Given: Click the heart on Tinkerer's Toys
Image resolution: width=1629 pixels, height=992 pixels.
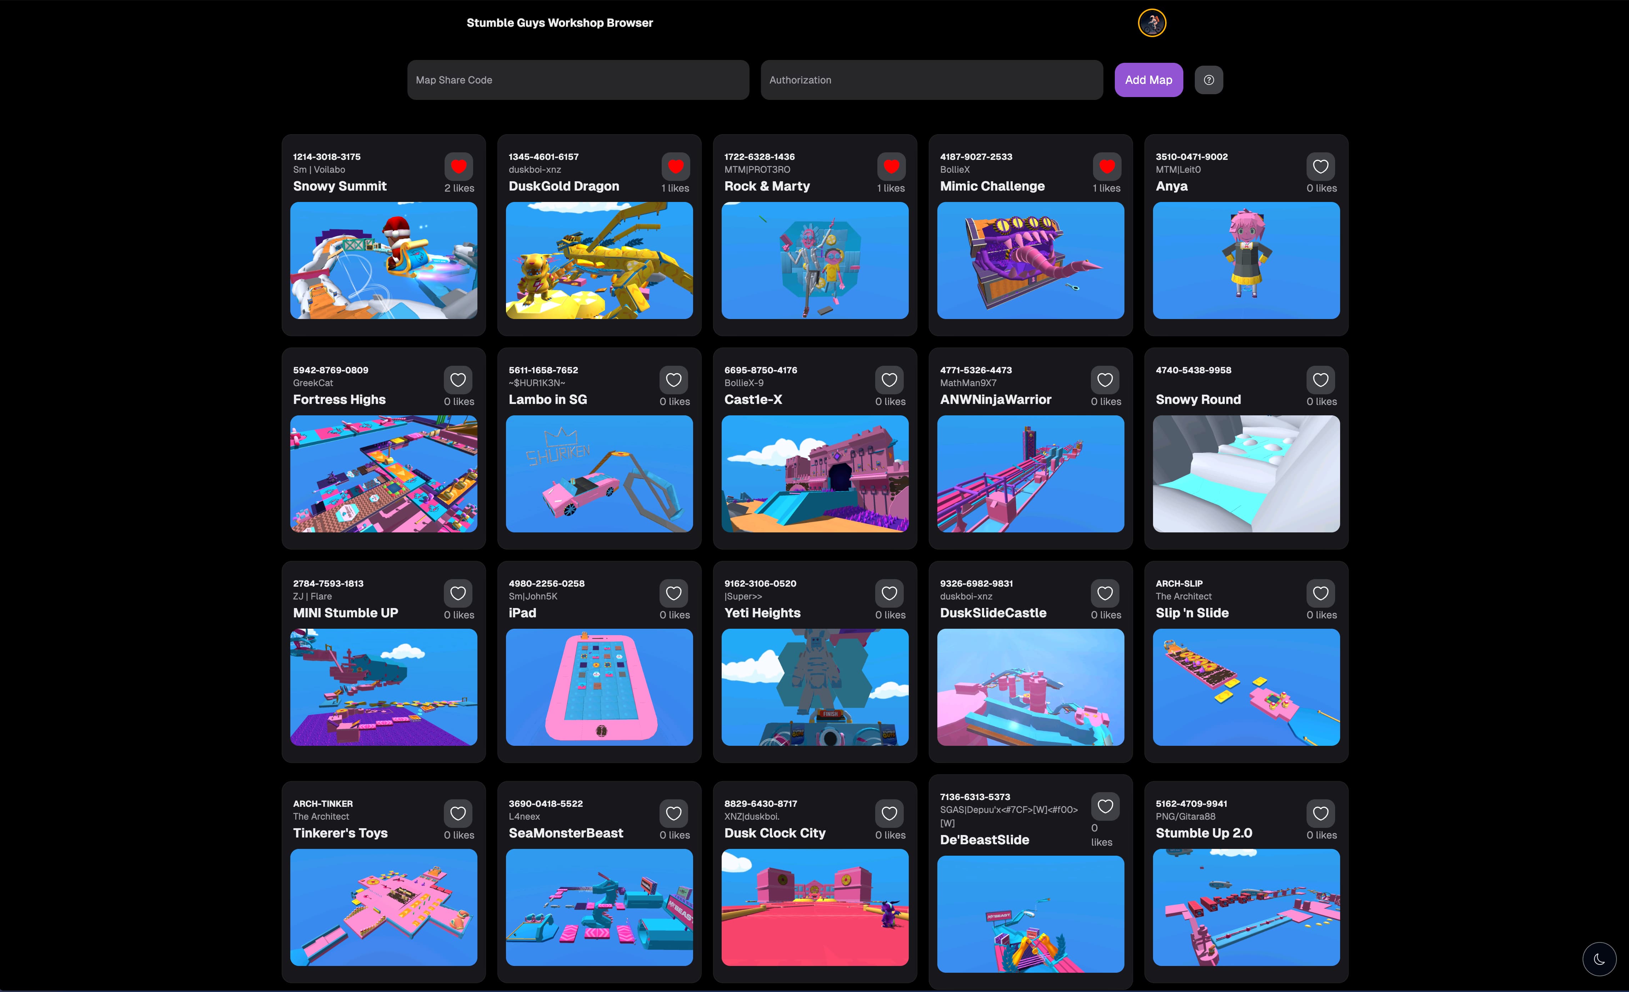Looking at the screenshot, I should [x=458, y=813].
